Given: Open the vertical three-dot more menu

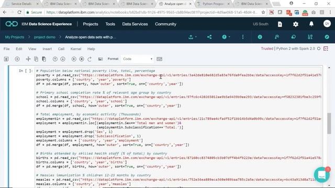Looking at the screenshot, I should coord(243,37).
